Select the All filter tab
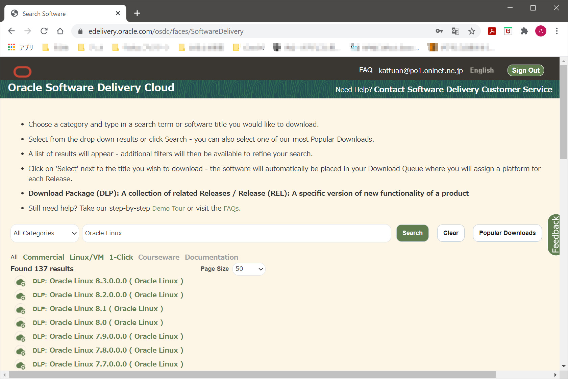Screen dimensions: 568x379 (14, 257)
